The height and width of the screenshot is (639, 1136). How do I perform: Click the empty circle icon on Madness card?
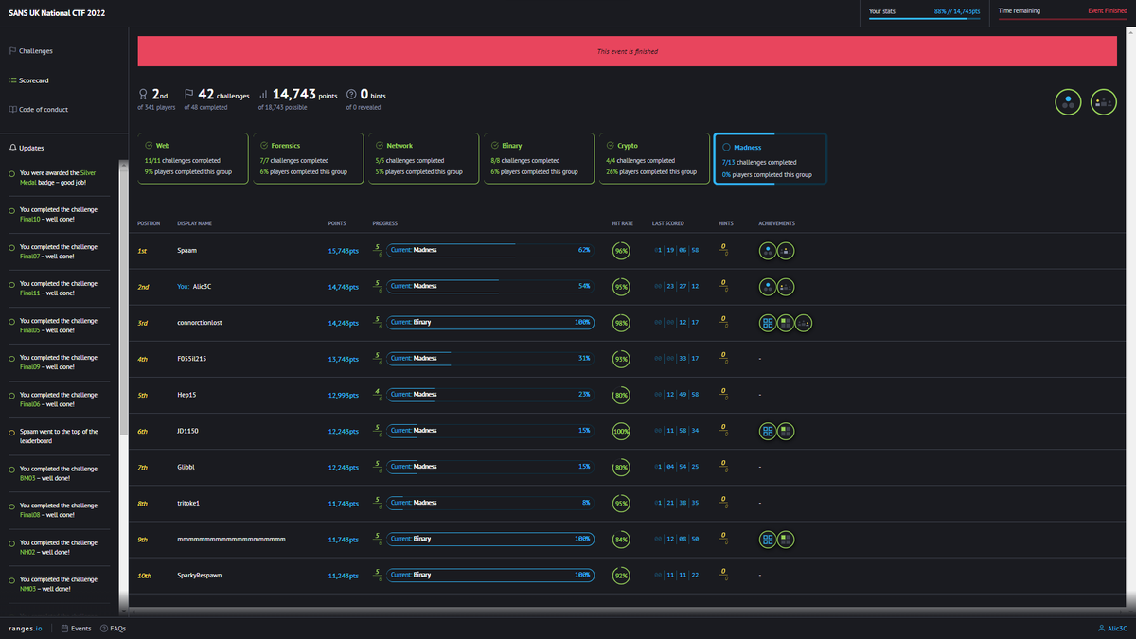(x=726, y=147)
